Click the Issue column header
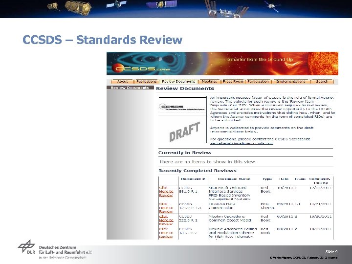The image size is (352, 264). point(300,179)
